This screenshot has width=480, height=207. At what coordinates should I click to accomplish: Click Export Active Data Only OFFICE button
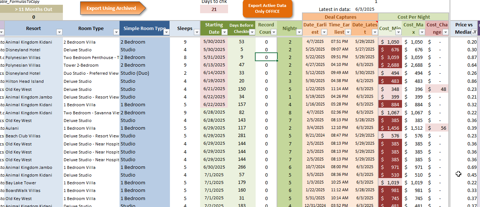(x=267, y=9)
